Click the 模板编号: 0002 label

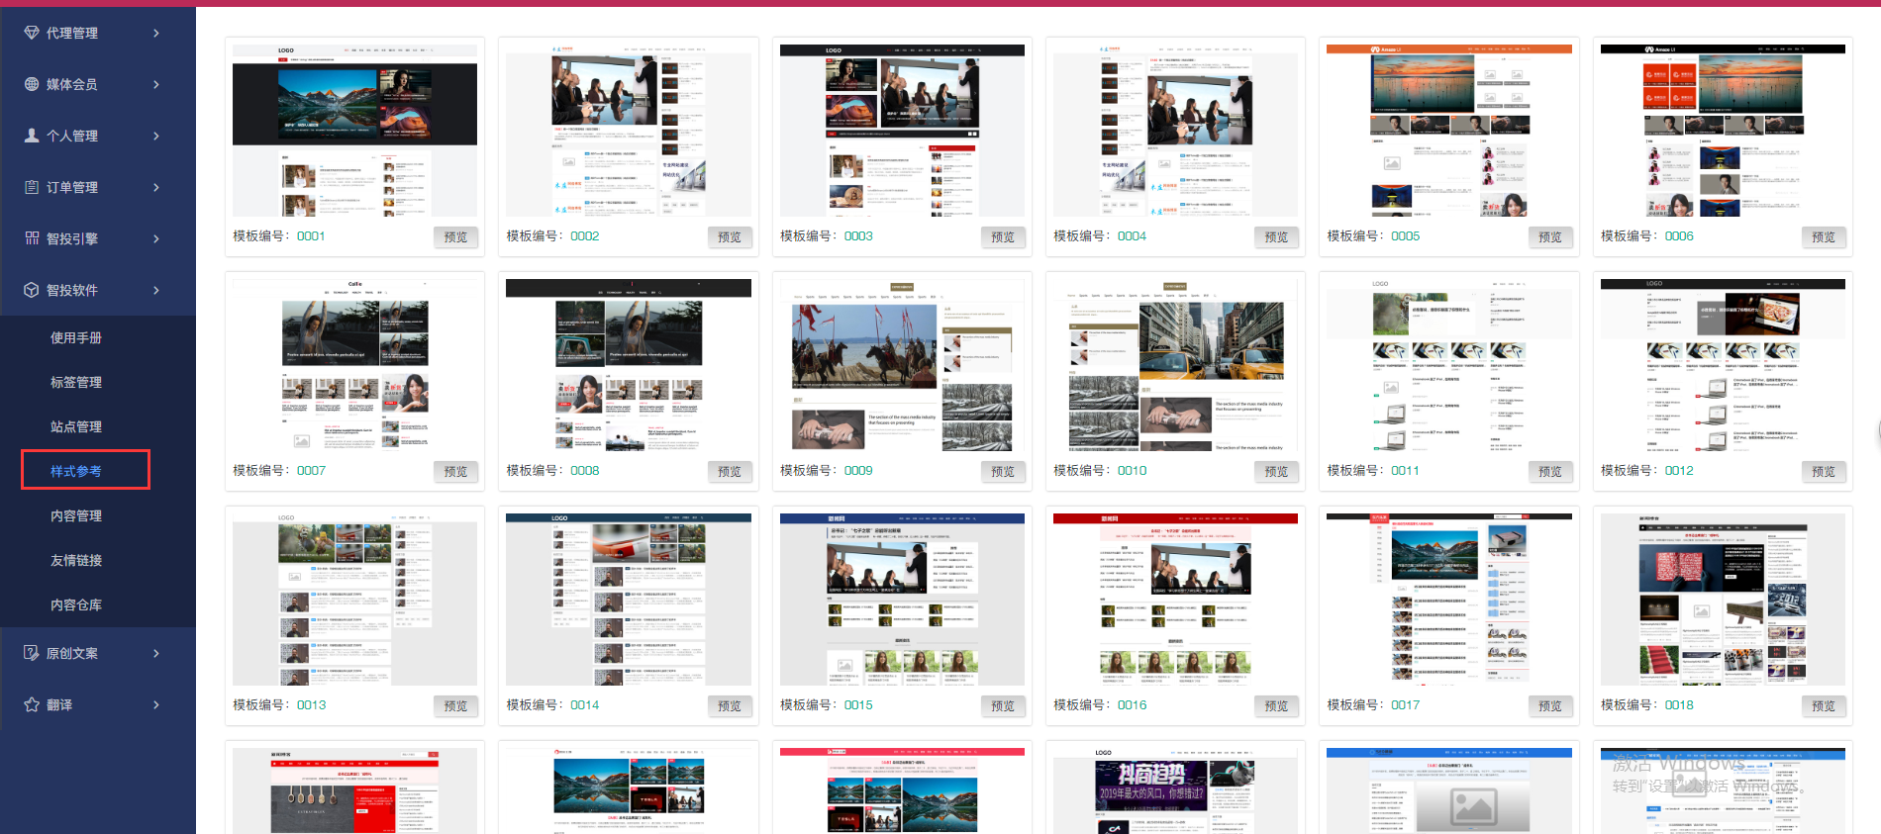(552, 236)
